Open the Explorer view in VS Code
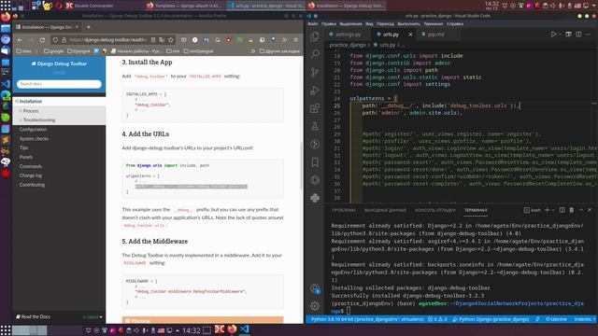Viewport: 598px width, 336px height. (315, 36)
